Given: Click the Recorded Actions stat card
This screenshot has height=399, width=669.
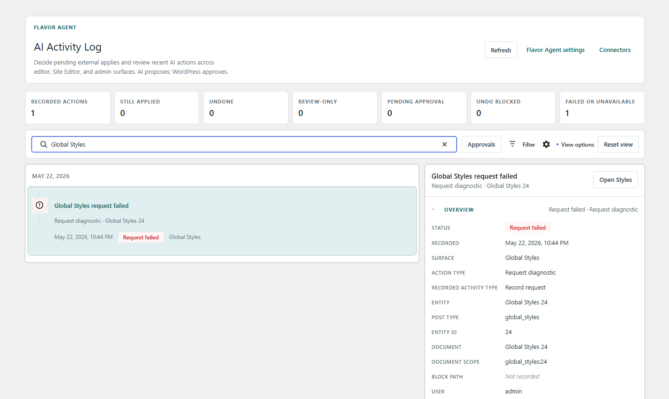Looking at the screenshot, I should pos(68,108).
